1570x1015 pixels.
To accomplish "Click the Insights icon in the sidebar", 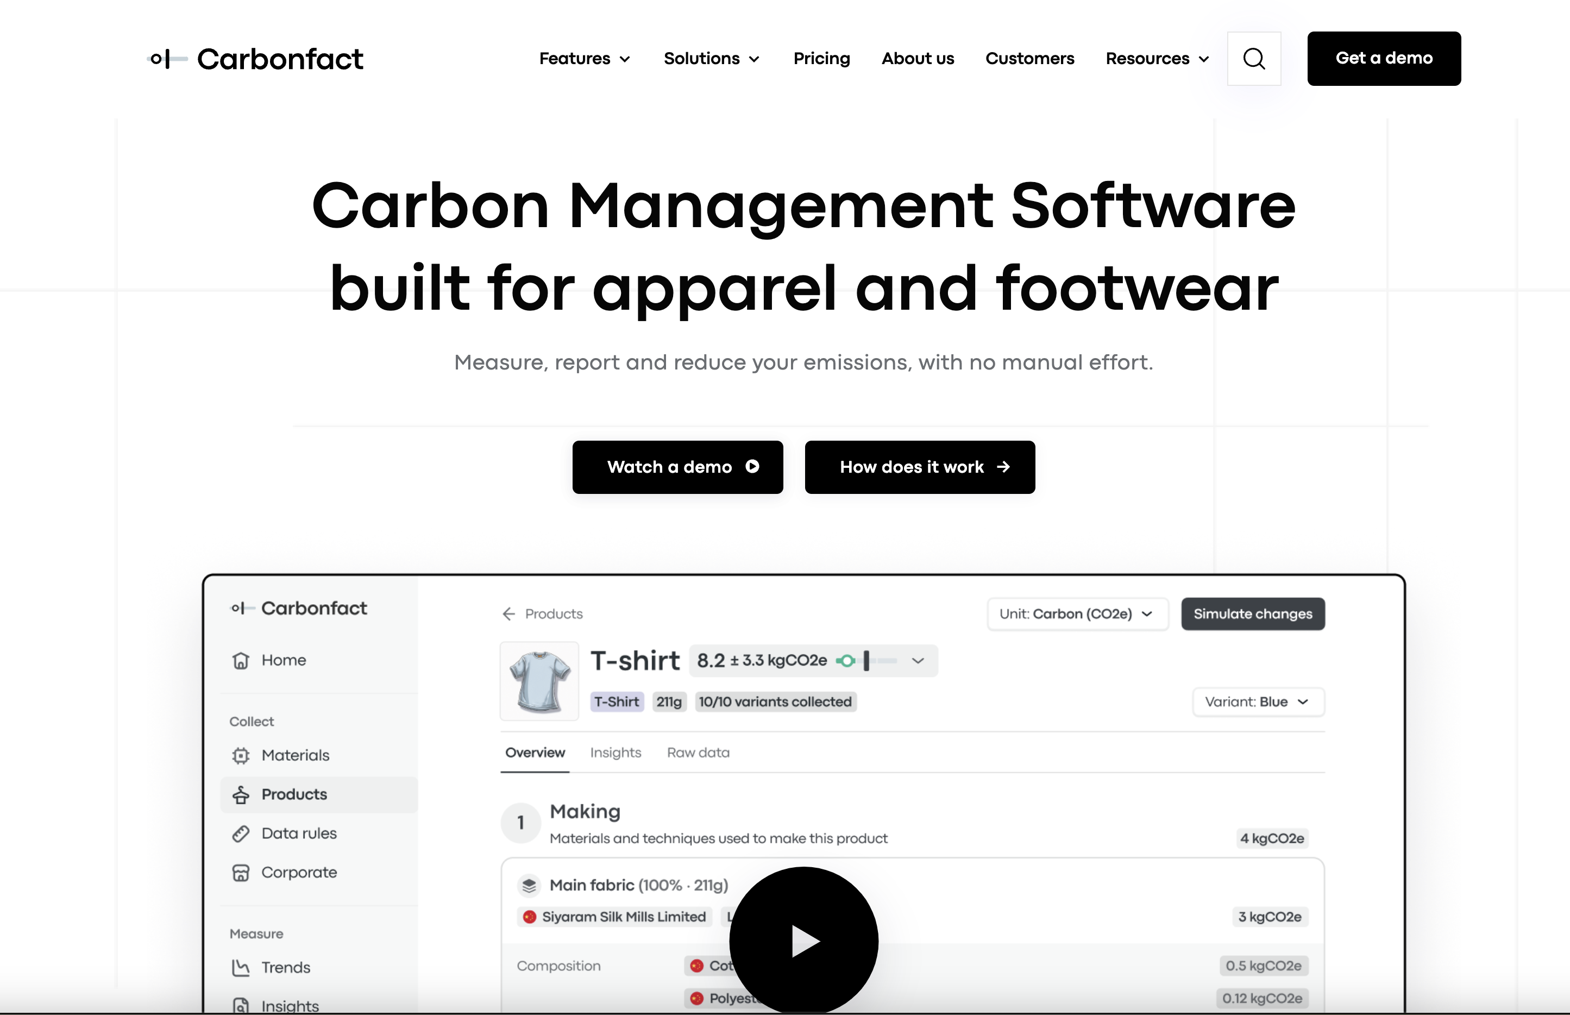I will click(x=241, y=1006).
